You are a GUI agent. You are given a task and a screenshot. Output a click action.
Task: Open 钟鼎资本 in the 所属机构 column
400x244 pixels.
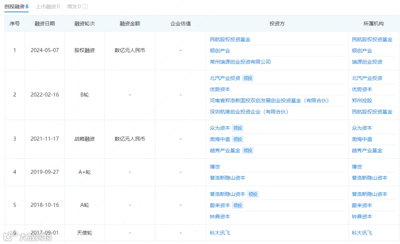click(362, 217)
